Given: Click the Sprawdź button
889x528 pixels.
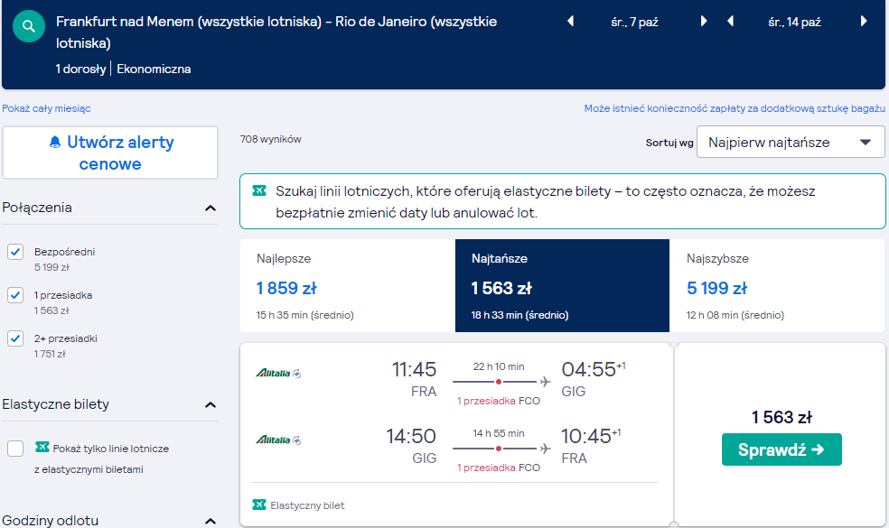Looking at the screenshot, I should click(x=781, y=449).
